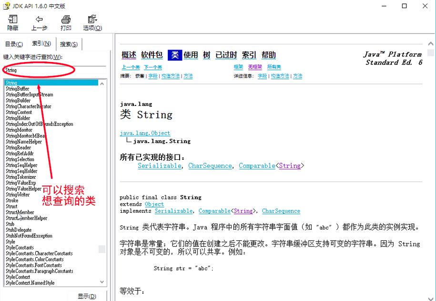This screenshot has width=436, height=301.
Task: Navigate to 软件包 in the page header
Action: coord(152,54)
